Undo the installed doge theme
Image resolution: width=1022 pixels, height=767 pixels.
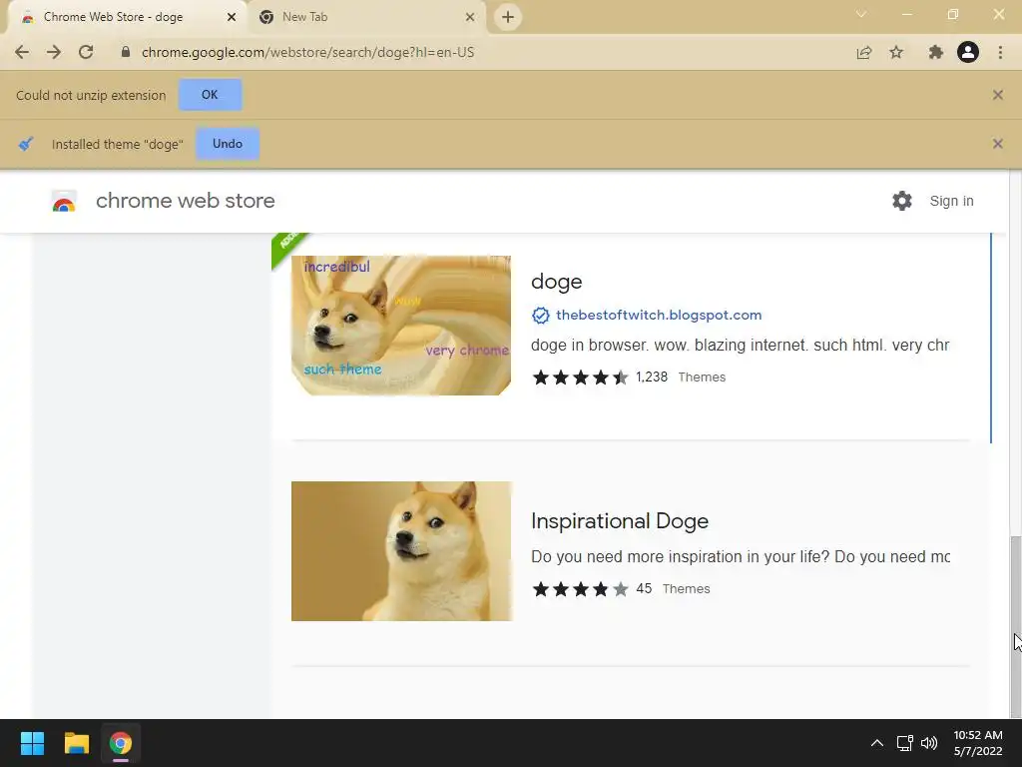(x=228, y=144)
